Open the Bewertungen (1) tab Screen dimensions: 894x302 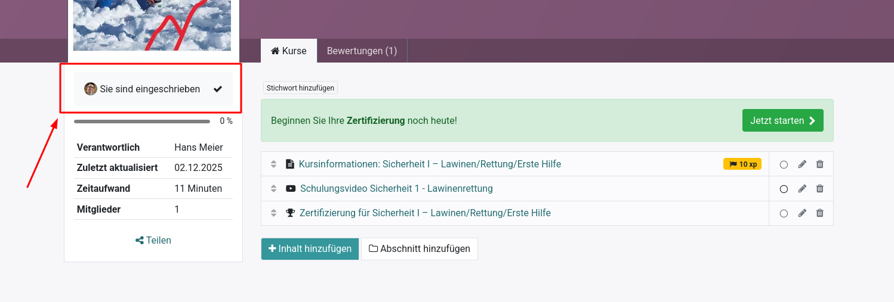click(x=362, y=51)
